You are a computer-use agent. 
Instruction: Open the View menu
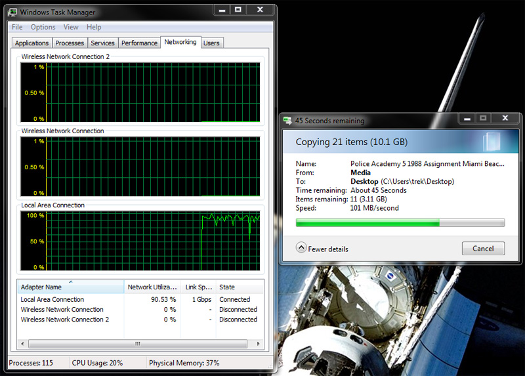71,27
